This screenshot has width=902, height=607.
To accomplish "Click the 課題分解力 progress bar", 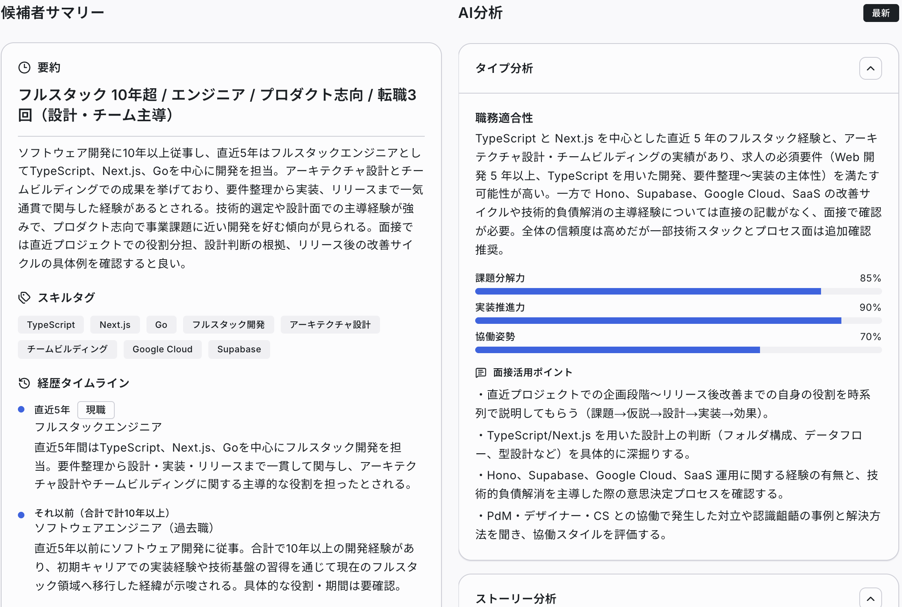I will [678, 291].
